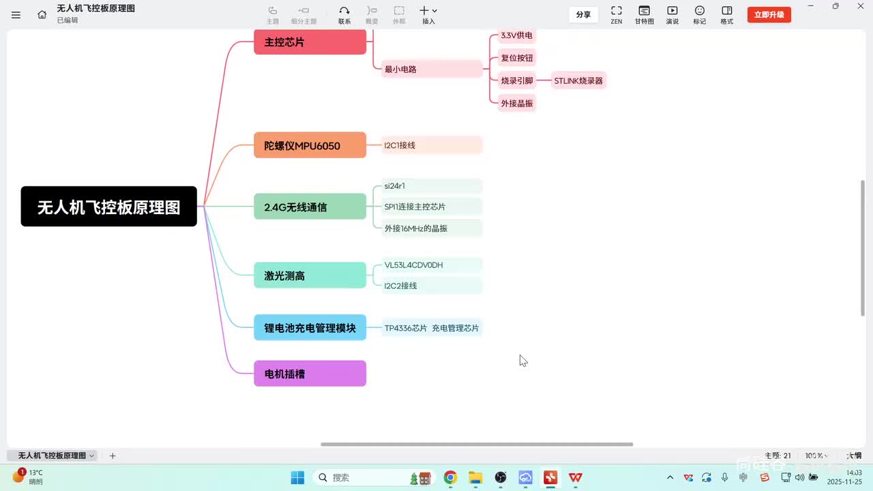Screen dimensions: 873x491
Task: Click the si24r1 subtopic
Action: click(432, 185)
